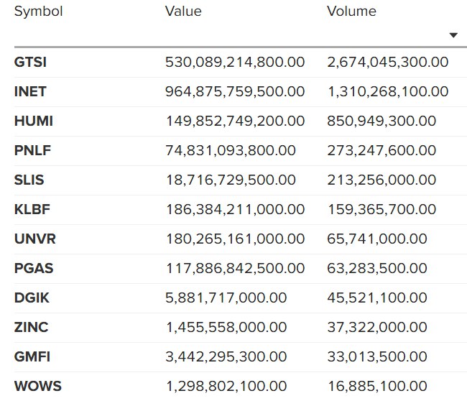The height and width of the screenshot is (401, 467).
Task: Open SLIS stock details
Action: coord(29,180)
